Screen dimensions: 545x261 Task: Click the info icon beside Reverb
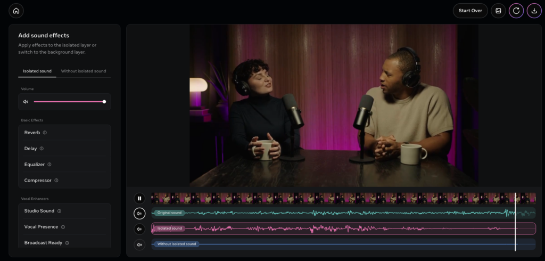(45, 133)
